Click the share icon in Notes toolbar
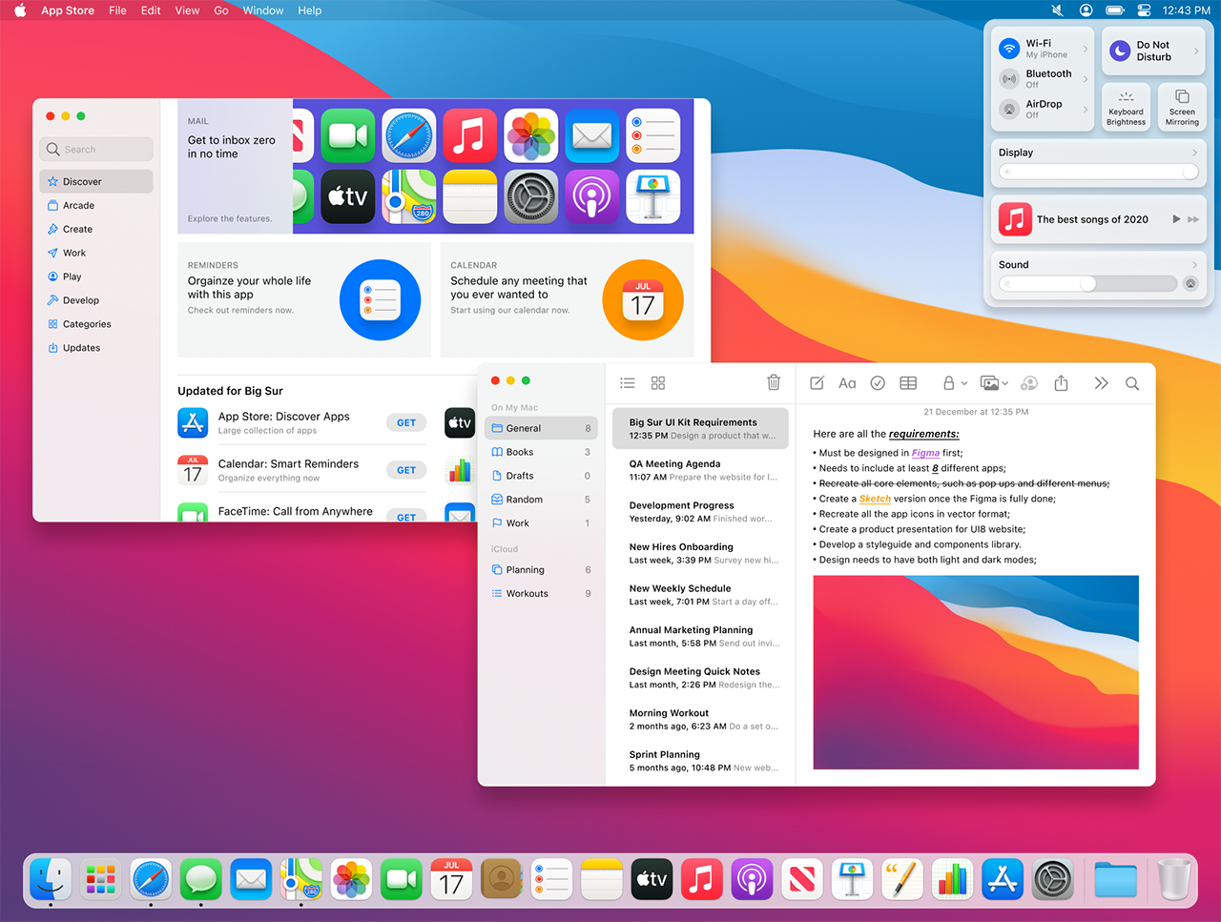1221x922 pixels. 1061,382
